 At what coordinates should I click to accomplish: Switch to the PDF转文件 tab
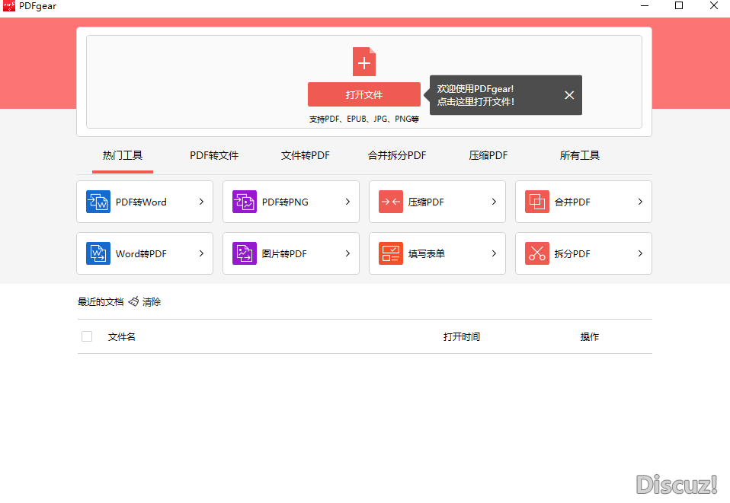coord(214,155)
